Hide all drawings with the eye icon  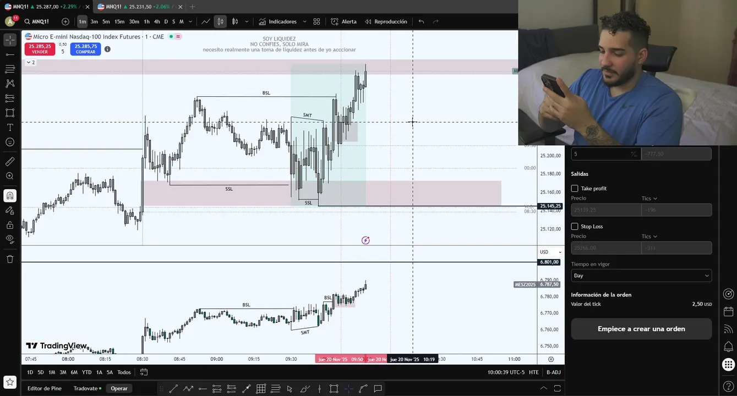click(x=10, y=239)
